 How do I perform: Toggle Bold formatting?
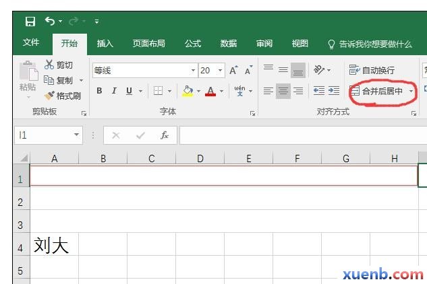point(99,91)
